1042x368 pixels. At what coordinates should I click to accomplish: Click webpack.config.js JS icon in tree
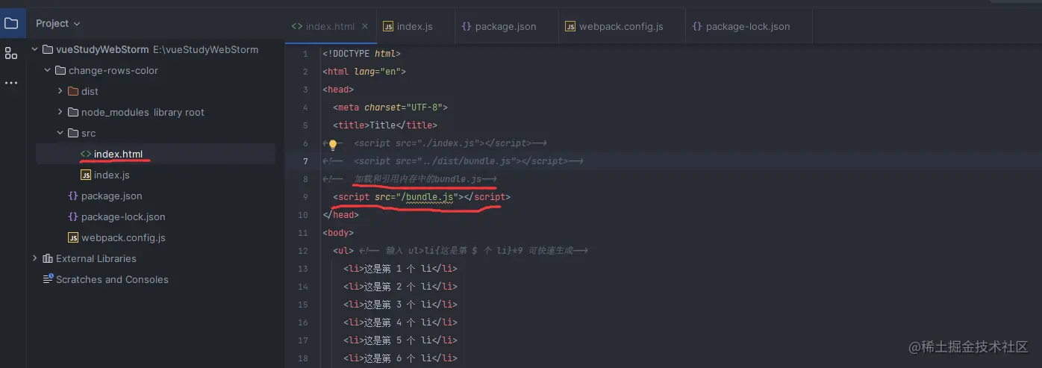coord(72,237)
